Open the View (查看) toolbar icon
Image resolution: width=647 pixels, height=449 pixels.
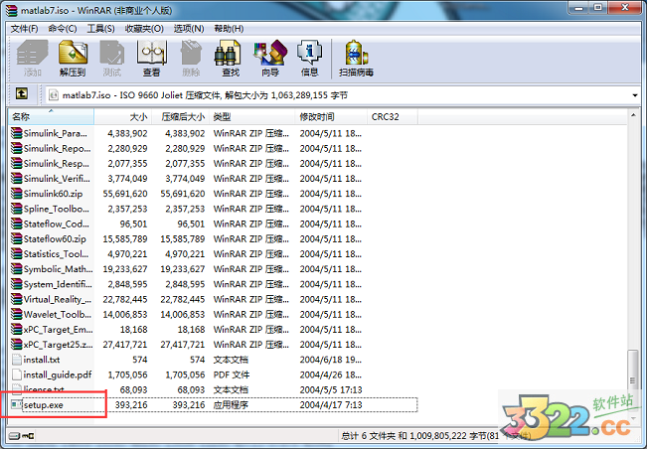pyautogui.click(x=152, y=54)
